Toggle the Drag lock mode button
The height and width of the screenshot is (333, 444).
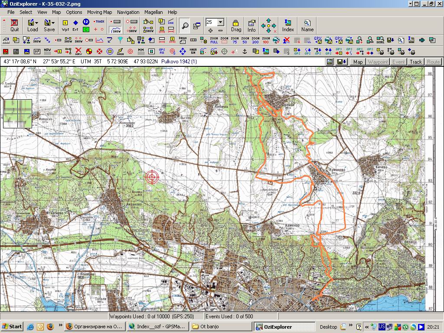236,25
